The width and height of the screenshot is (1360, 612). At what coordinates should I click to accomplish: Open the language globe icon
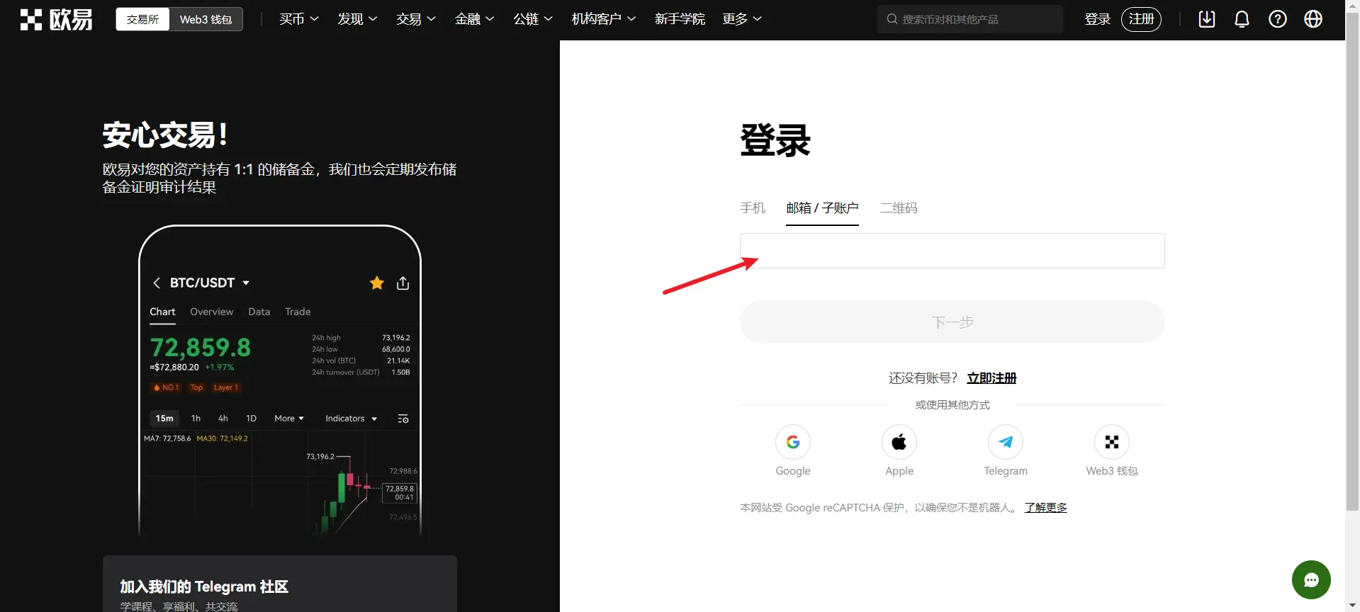(1313, 19)
